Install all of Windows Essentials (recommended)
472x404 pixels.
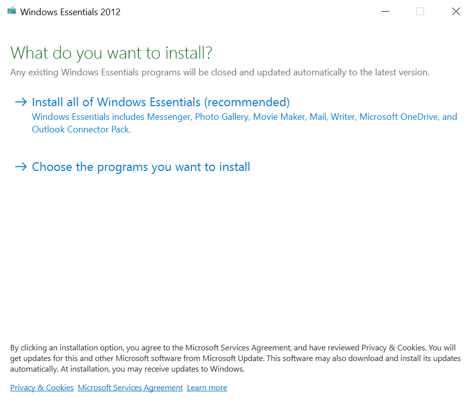pos(161,102)
